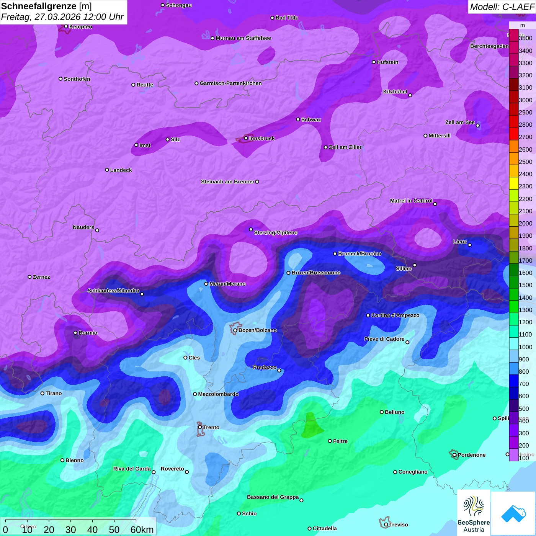Click the Predazzo place label
Viewport: 536px width, 536px height.
pyautogui.click(x=265, y=367)
